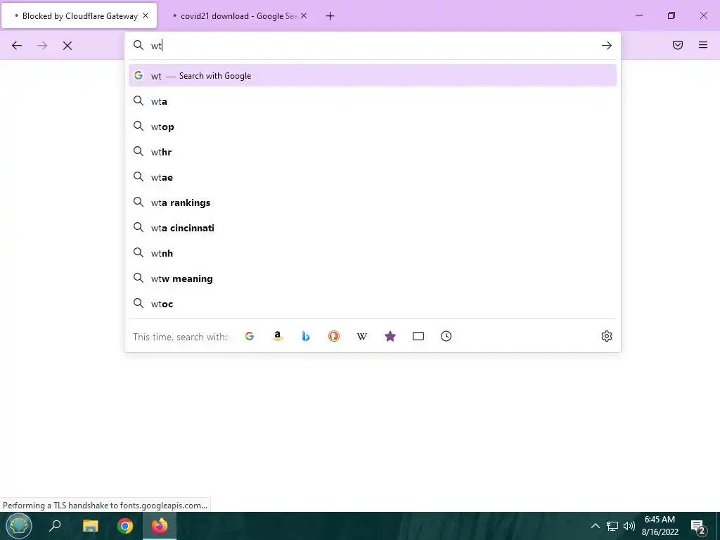Search open tabs icon
720x540 pixels.
point(418,336)
